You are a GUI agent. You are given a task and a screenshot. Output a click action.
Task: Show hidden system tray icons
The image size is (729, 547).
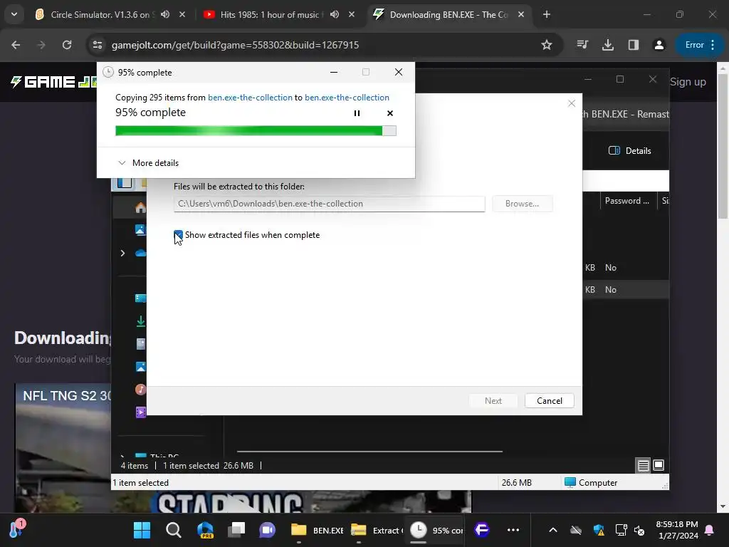[552, 530]
